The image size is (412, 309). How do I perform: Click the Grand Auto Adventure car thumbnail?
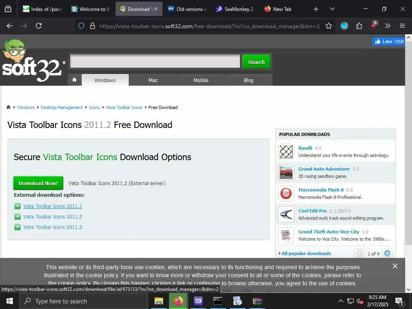coord(286,173)
